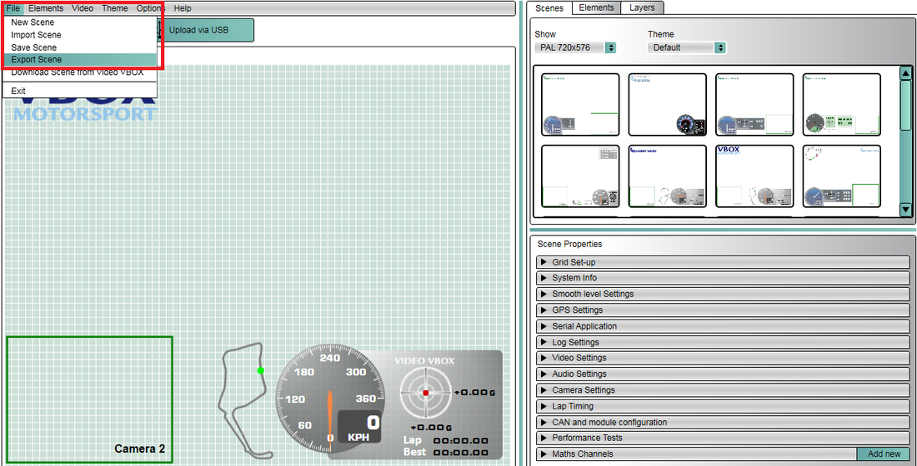Select the VBOX logo scene thumbnail
The image size is (917, 466).
pos(754,176)
